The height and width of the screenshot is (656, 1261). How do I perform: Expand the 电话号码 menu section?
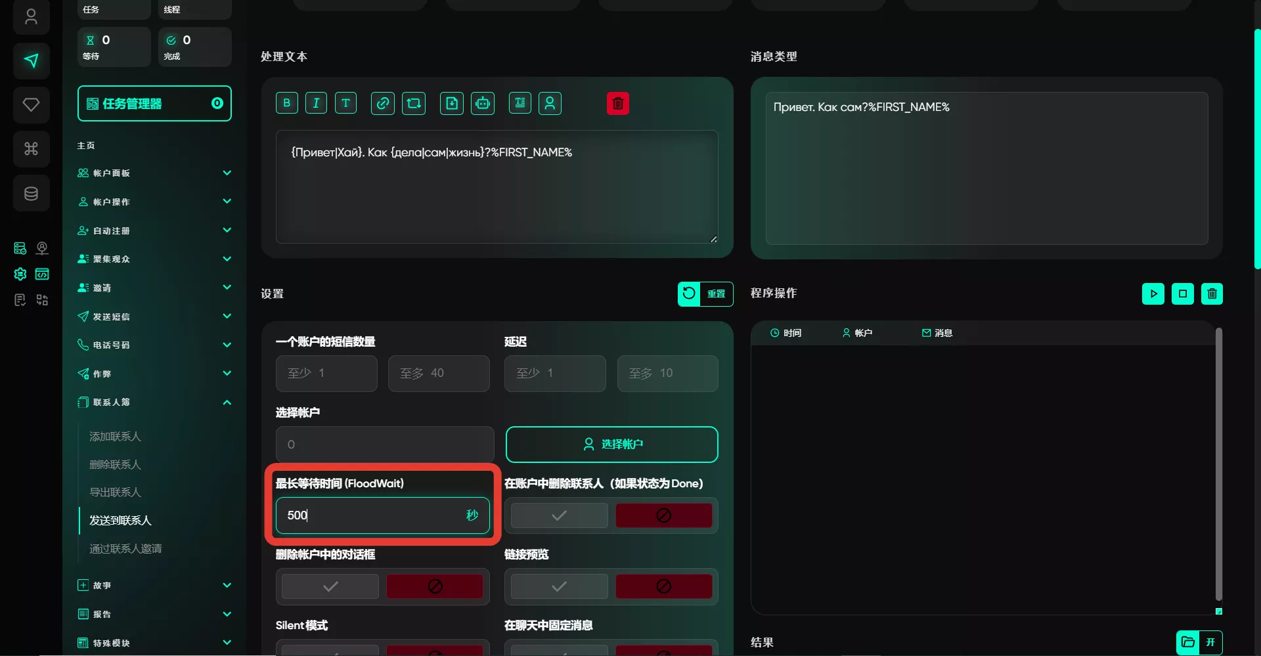pos(154,345)
